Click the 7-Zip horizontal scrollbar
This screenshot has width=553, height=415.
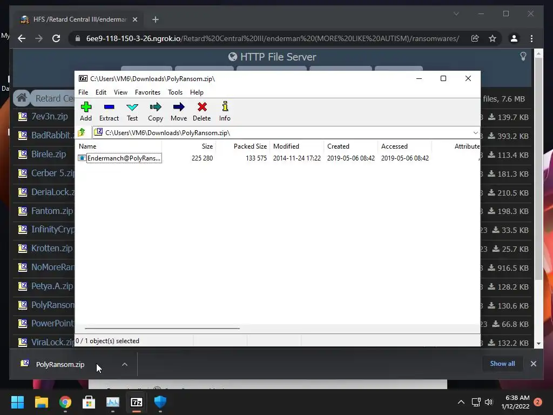(162, 328)
